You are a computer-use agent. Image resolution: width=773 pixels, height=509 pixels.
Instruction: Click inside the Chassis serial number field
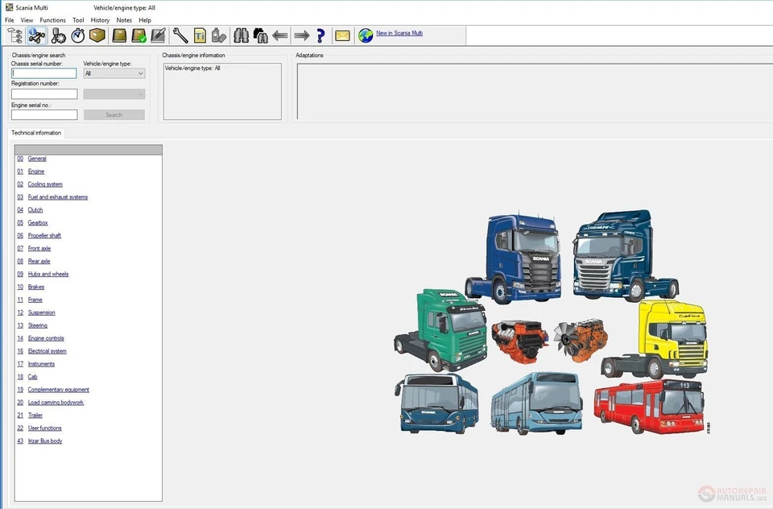pos(44,72)
